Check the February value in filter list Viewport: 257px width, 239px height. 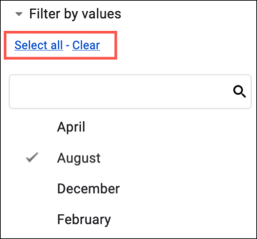pos(84,220)
